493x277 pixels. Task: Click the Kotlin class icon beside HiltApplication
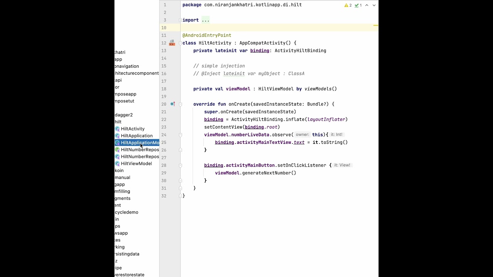coord(117,136)
